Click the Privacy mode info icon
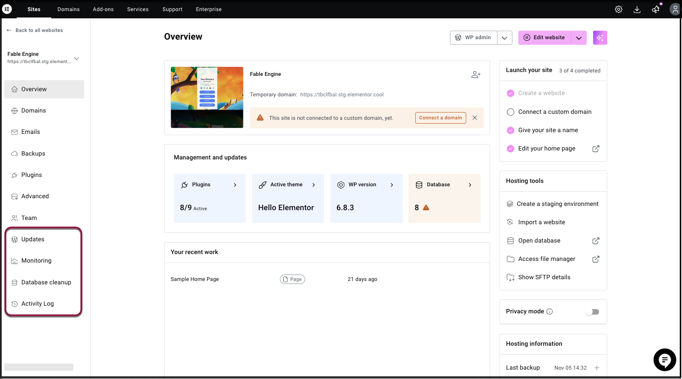 coord(550,312)
